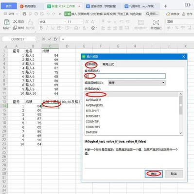The image size is (194, 194).
Task: Open the font name dropdown
Action: 66,22
